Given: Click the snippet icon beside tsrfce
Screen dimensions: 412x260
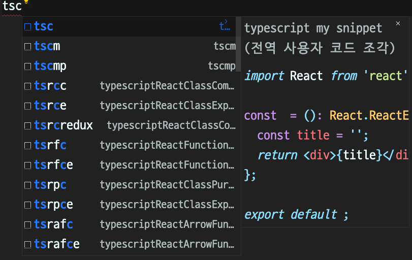Looking at the screenshot, I should click(x=27, y=166).
